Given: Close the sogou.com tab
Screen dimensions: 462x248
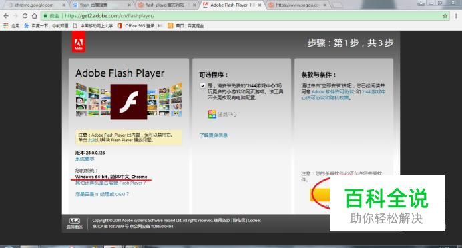Looking at the screenshot, I should tap(325, 5).
